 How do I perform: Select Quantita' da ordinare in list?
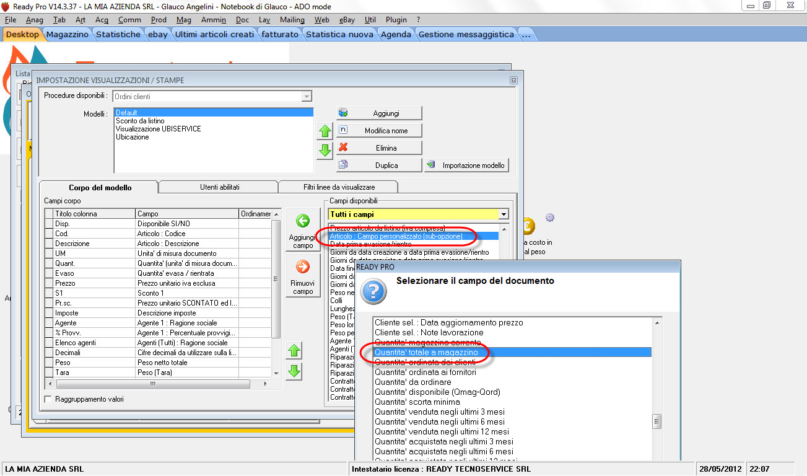pos(412,382)
